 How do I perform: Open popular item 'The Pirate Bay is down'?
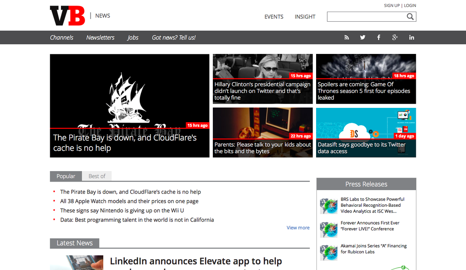(x=130, y=192)
